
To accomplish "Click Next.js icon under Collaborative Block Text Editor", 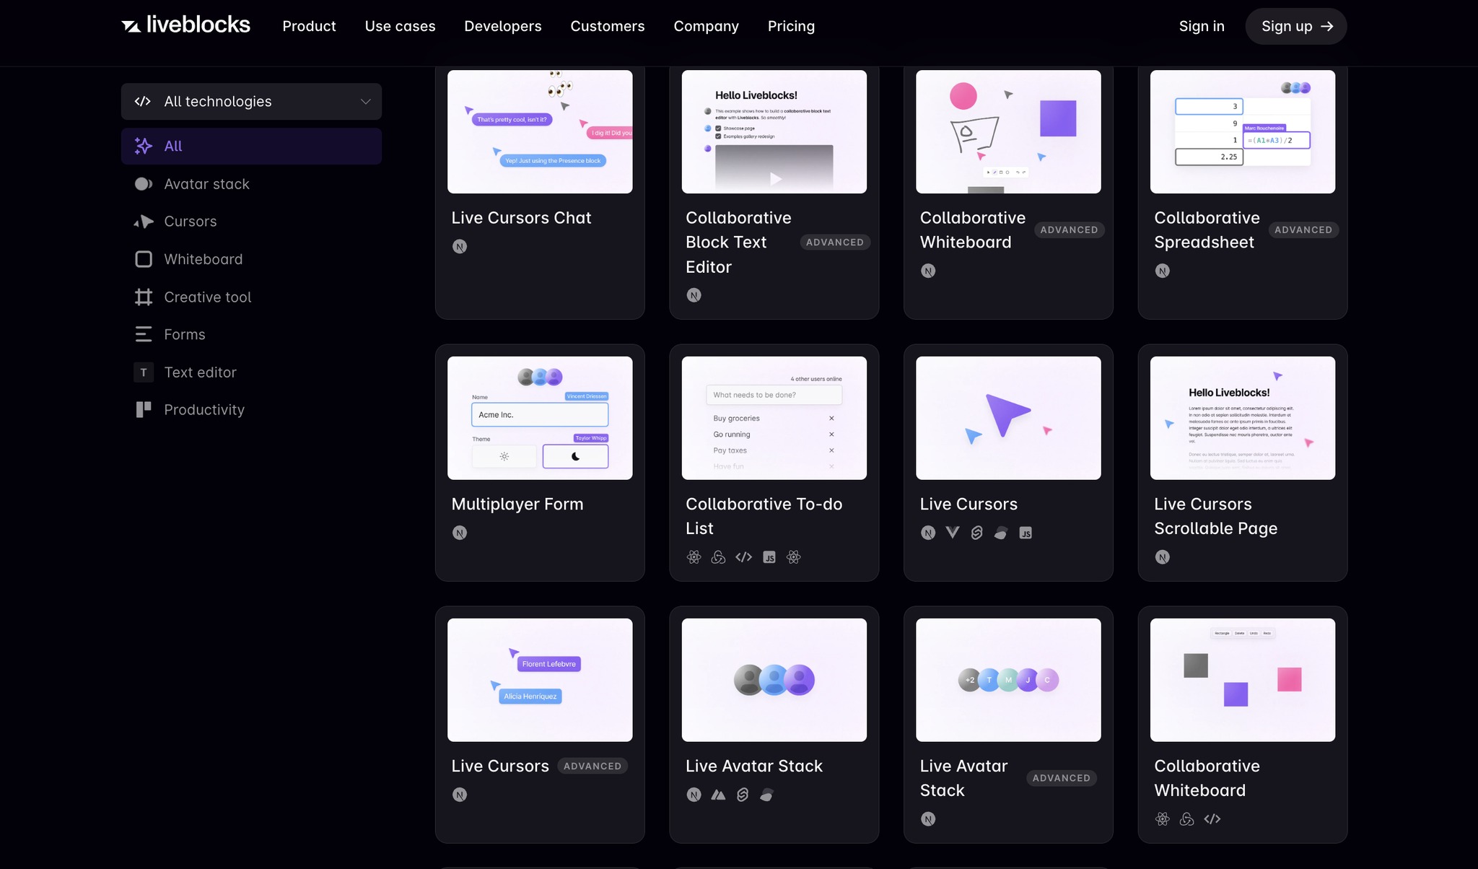I will (694, 295).
